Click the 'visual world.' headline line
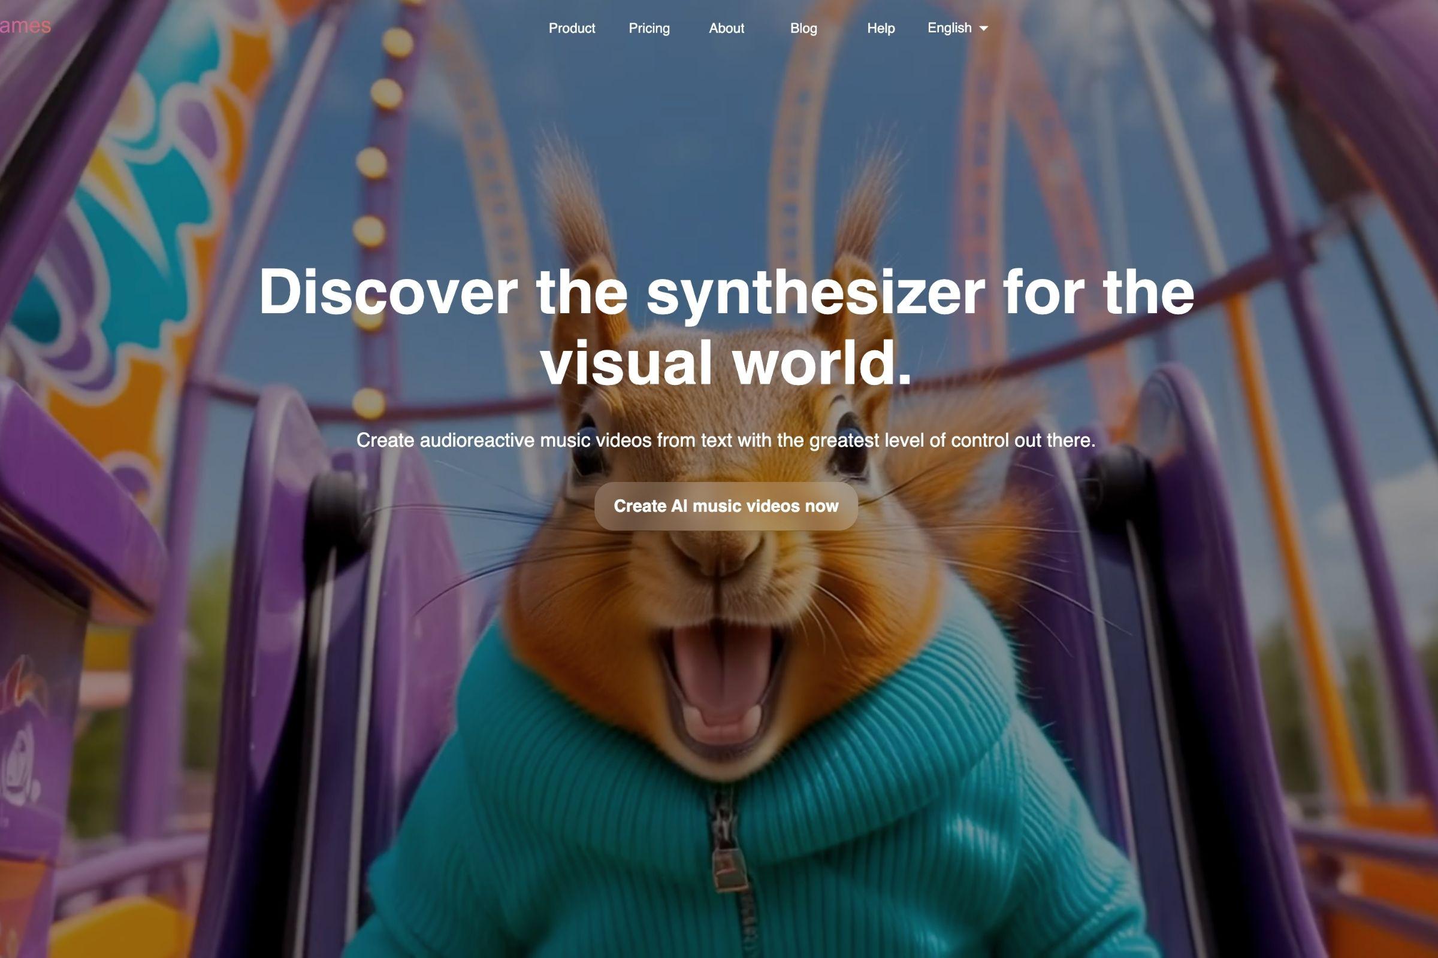This screenshot has height=958, width=1438. [x=726, y=362]
